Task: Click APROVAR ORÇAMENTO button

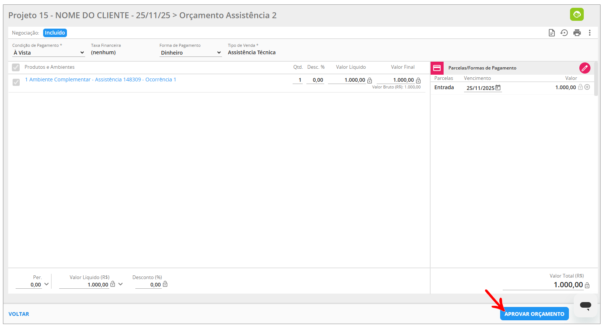Action: click(534, 314)
